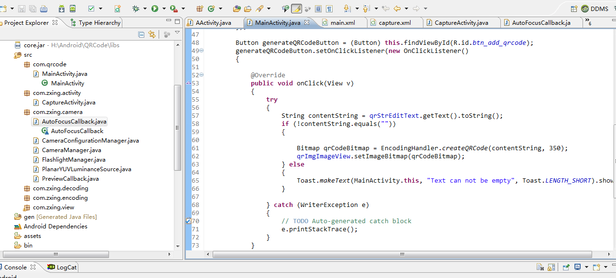The height and width of the screenshot is (278, 616).
Task: Open the CaptureActivity.java editor tab
Action: [x=457, y=22]
